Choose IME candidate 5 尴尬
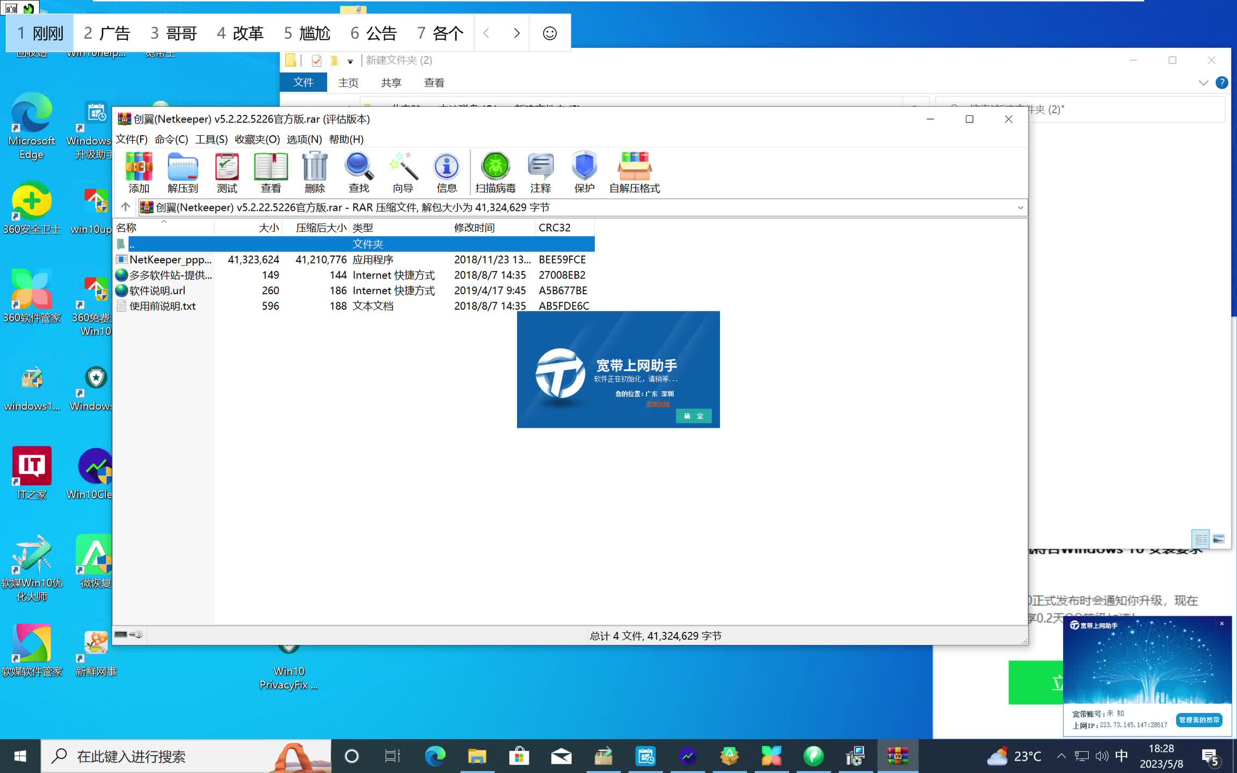The height and width of the screenshot is (773, 1237). pos(307,33)
